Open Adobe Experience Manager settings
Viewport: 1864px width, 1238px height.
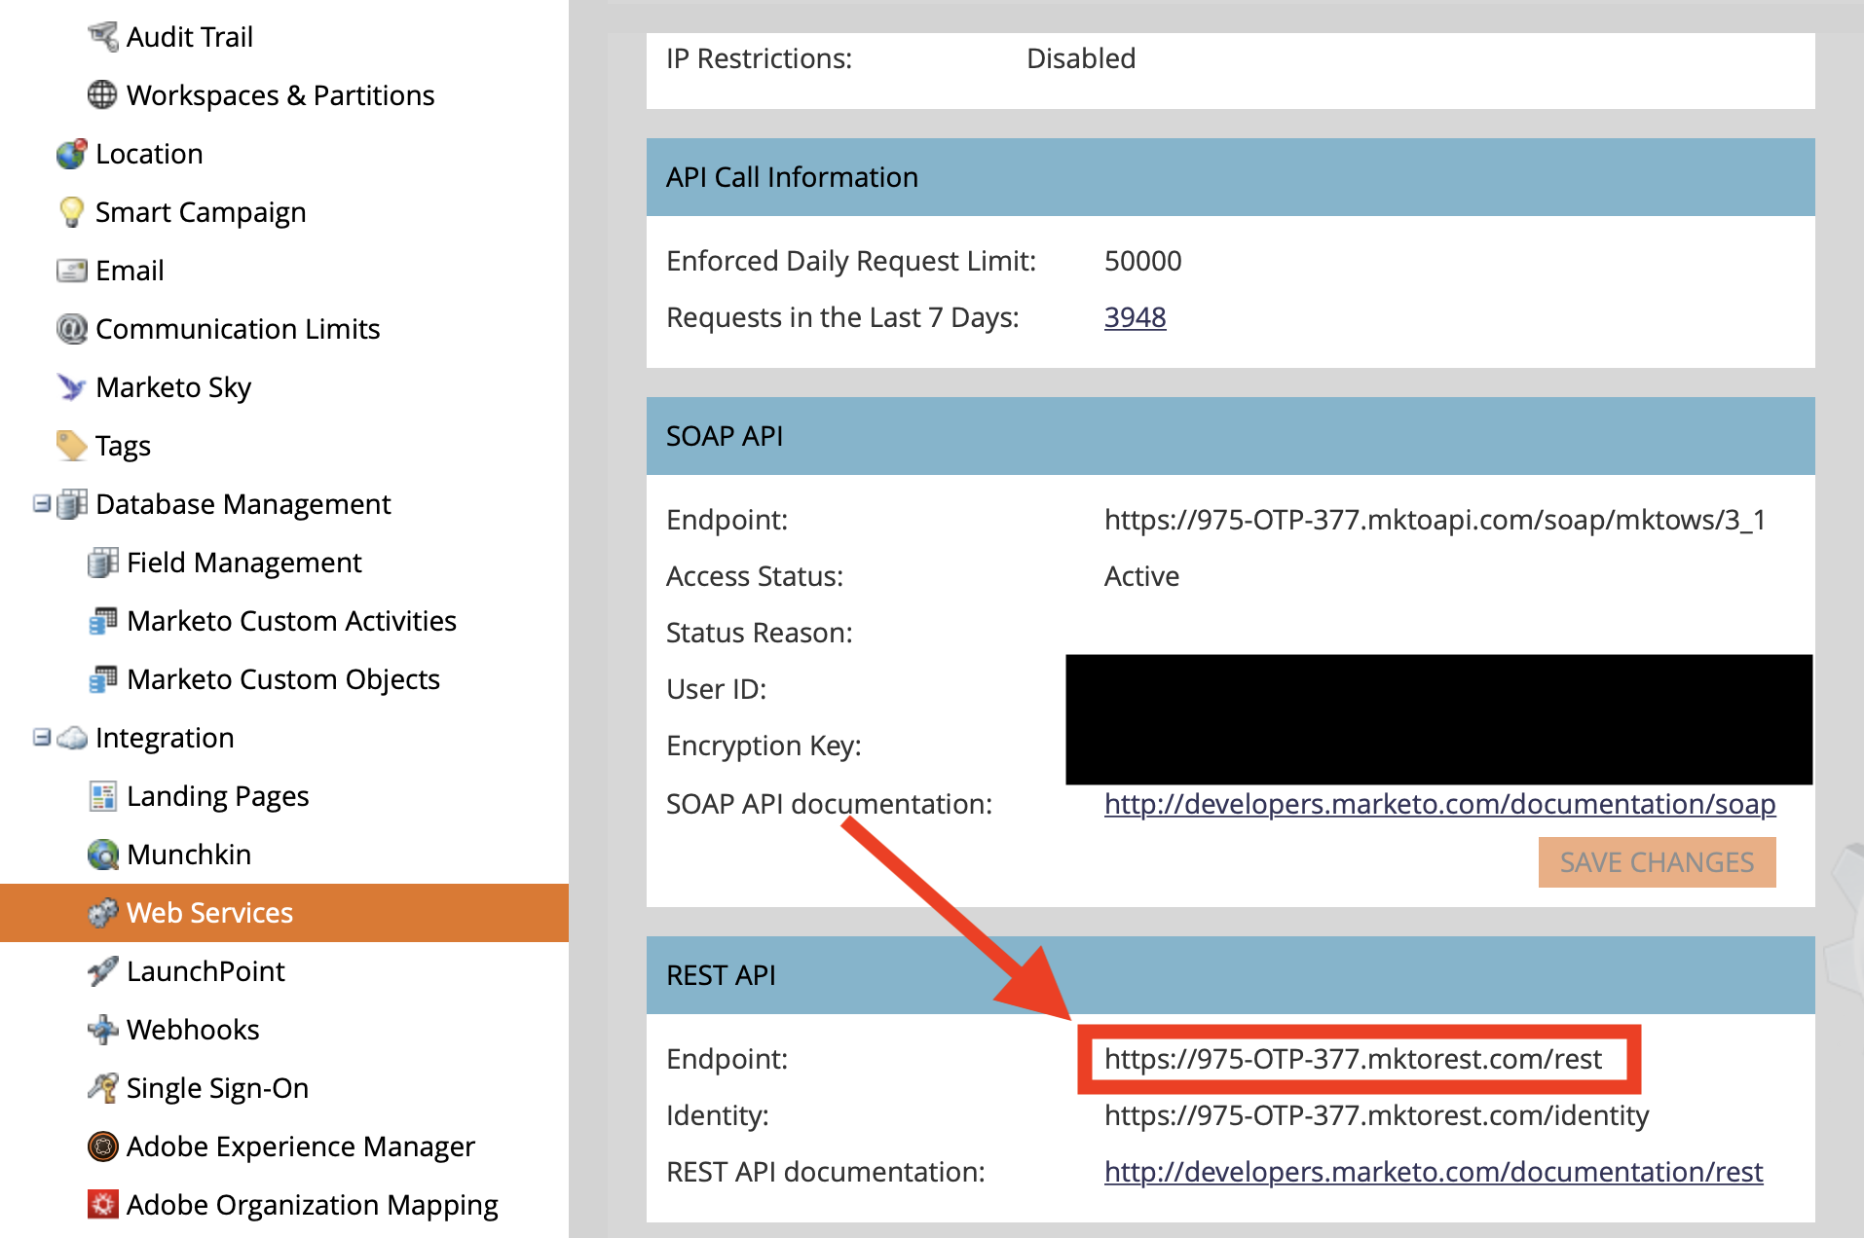(301, 1147)
